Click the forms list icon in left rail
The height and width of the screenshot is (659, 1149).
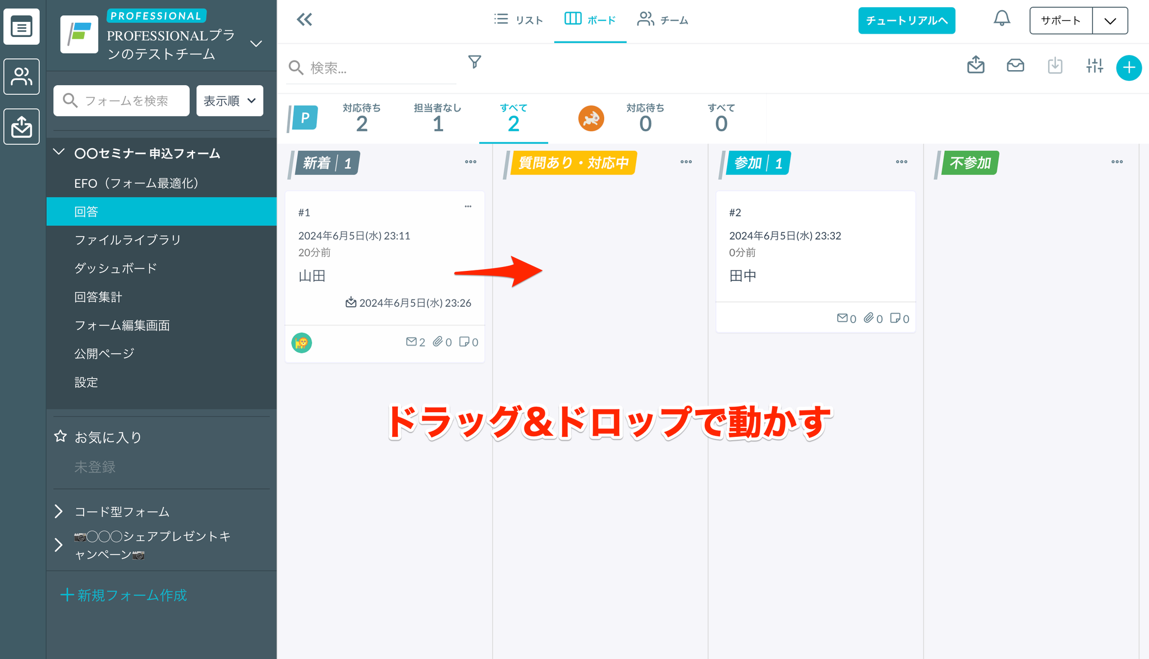pyautogui.click(x=21, y=27)
